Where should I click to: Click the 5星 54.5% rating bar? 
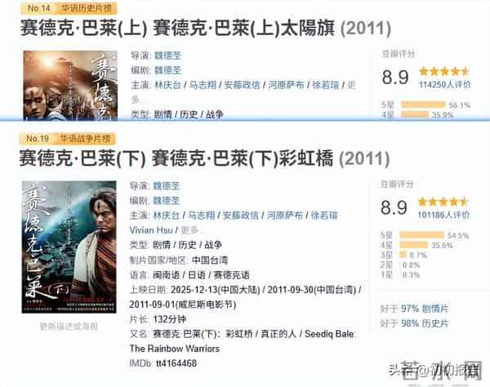[x=424, y=234]
